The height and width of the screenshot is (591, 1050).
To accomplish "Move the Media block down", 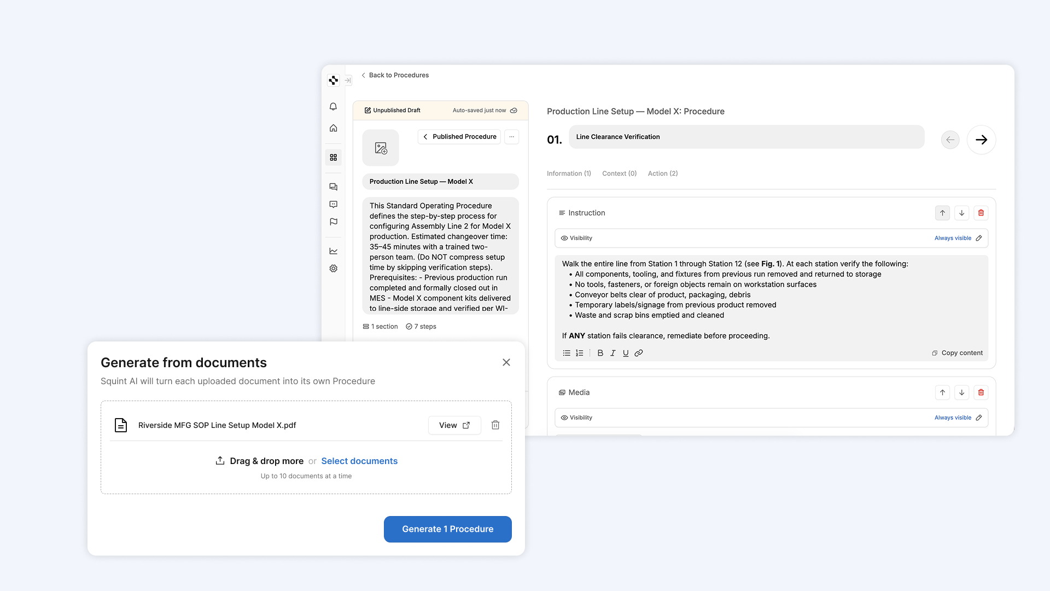I will [961, 392].
